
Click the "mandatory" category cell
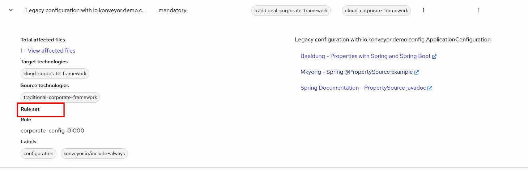173,10
